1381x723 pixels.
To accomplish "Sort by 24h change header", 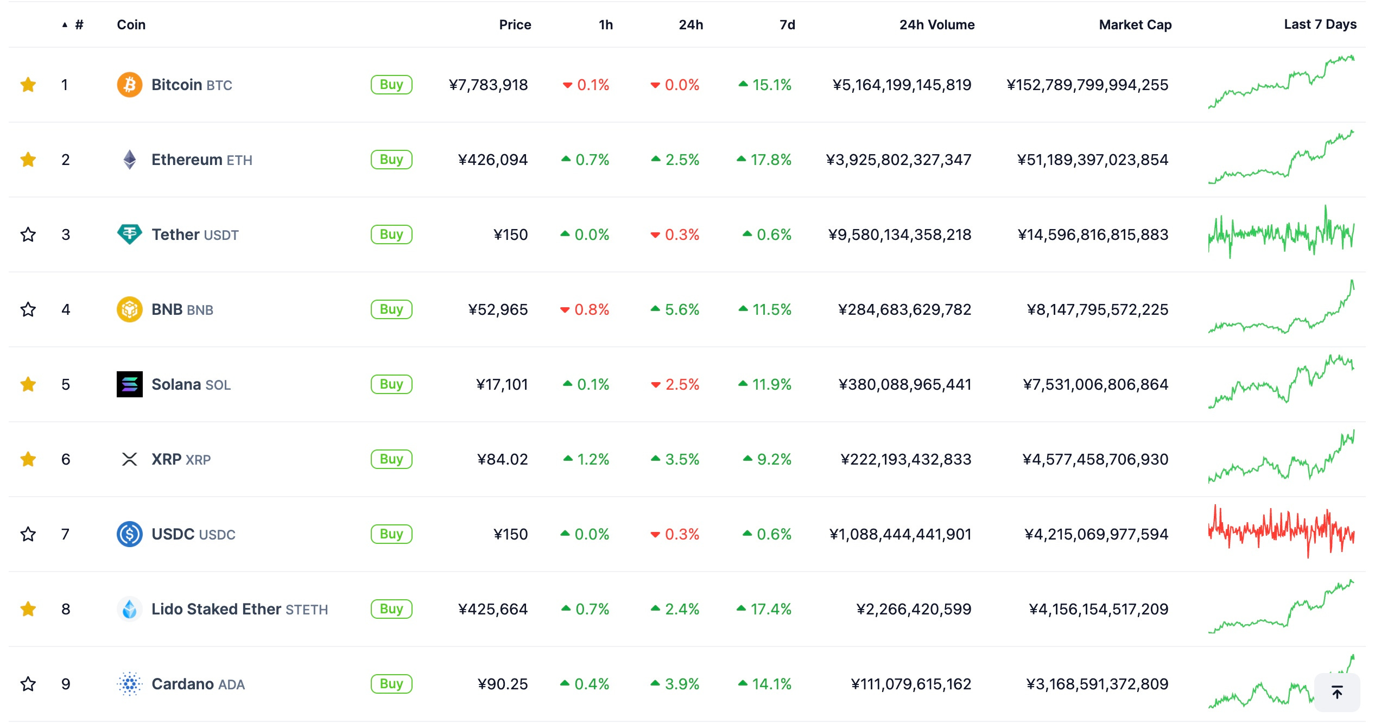I will coord(691,25).
